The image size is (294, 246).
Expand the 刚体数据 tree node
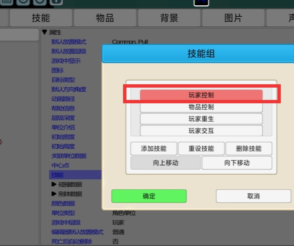pyautogui.click(x=54, y=194)
